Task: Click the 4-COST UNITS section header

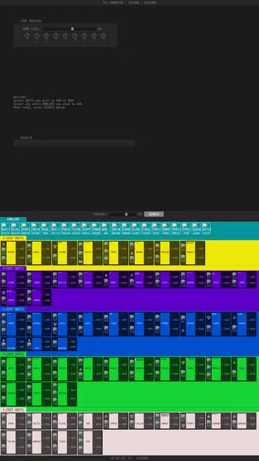Action: click(13, 268)
